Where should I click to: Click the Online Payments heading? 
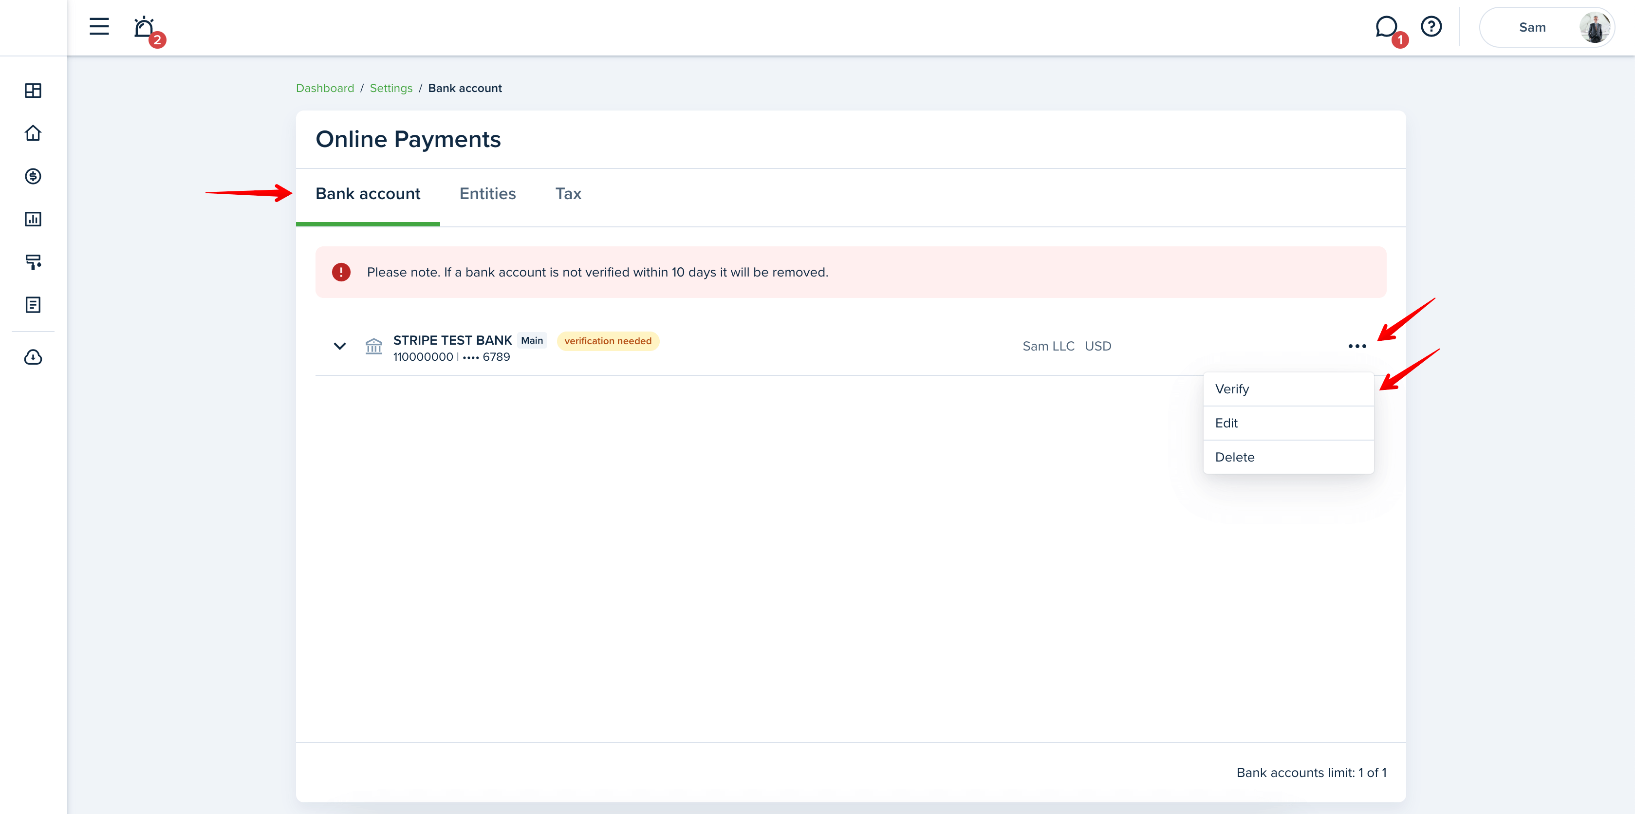pos(408,140)
